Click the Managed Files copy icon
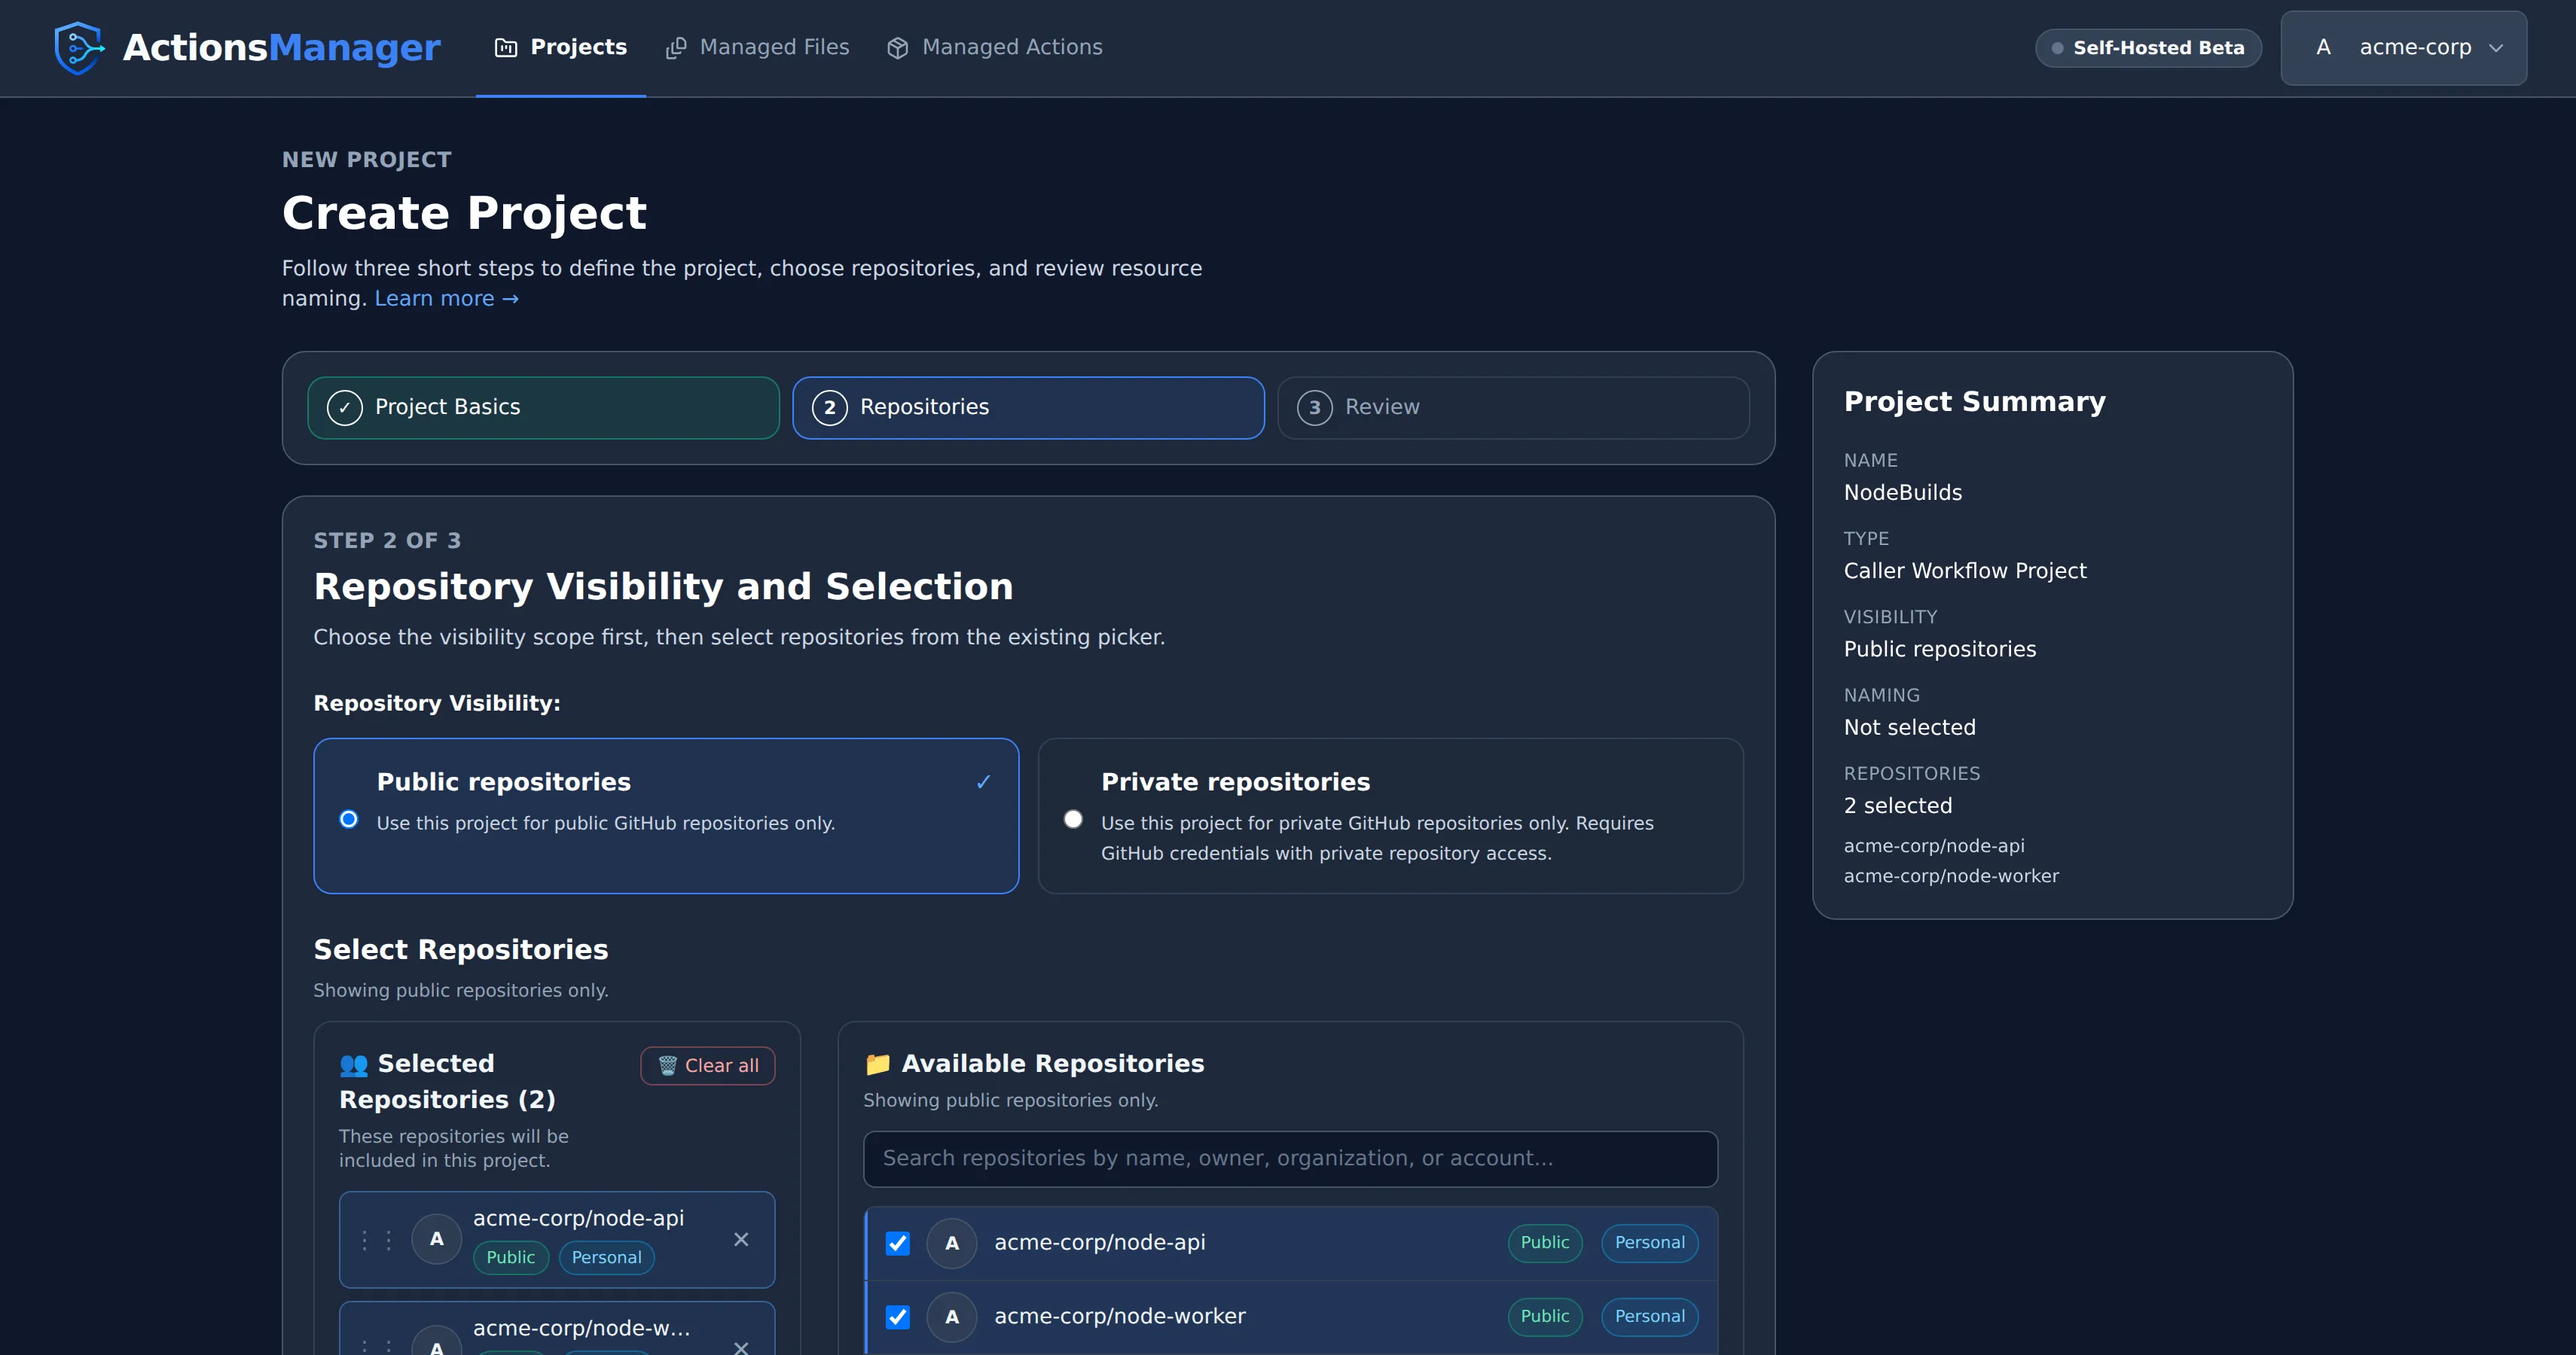This screenshot has height=1355, width=2576. [676, 47]
